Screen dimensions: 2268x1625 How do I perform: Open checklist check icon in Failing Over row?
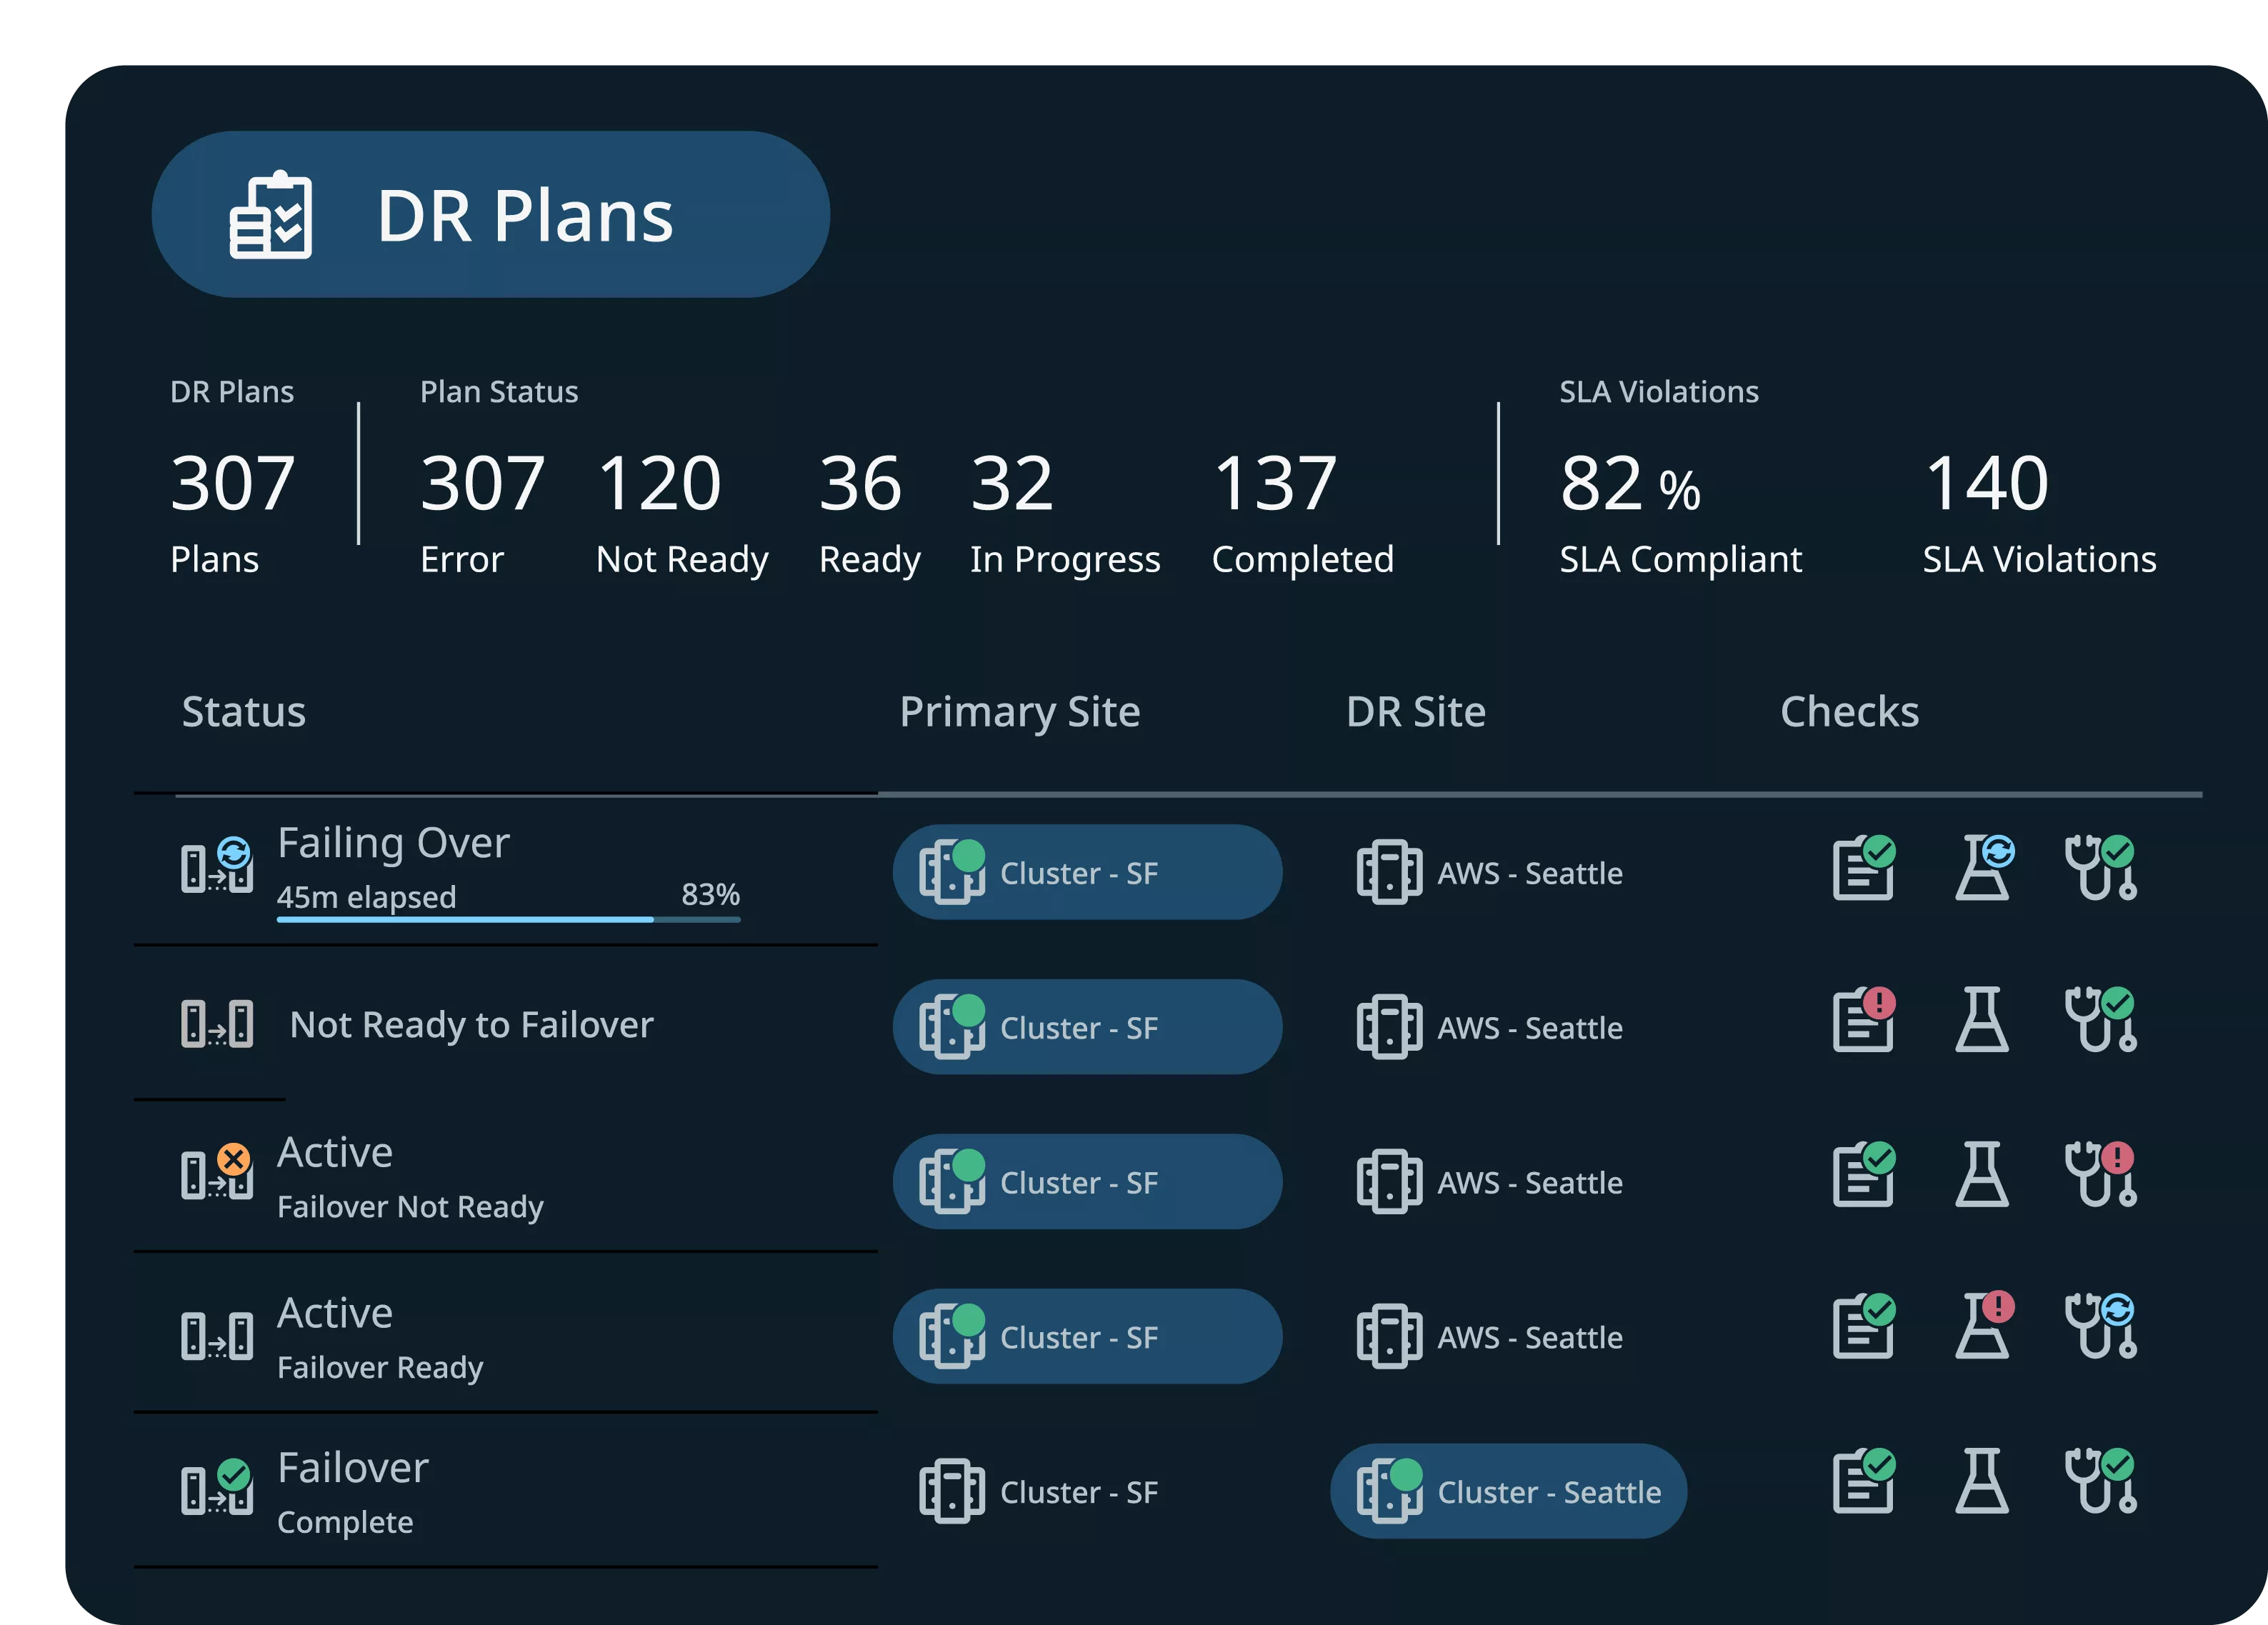[1864, 867]
